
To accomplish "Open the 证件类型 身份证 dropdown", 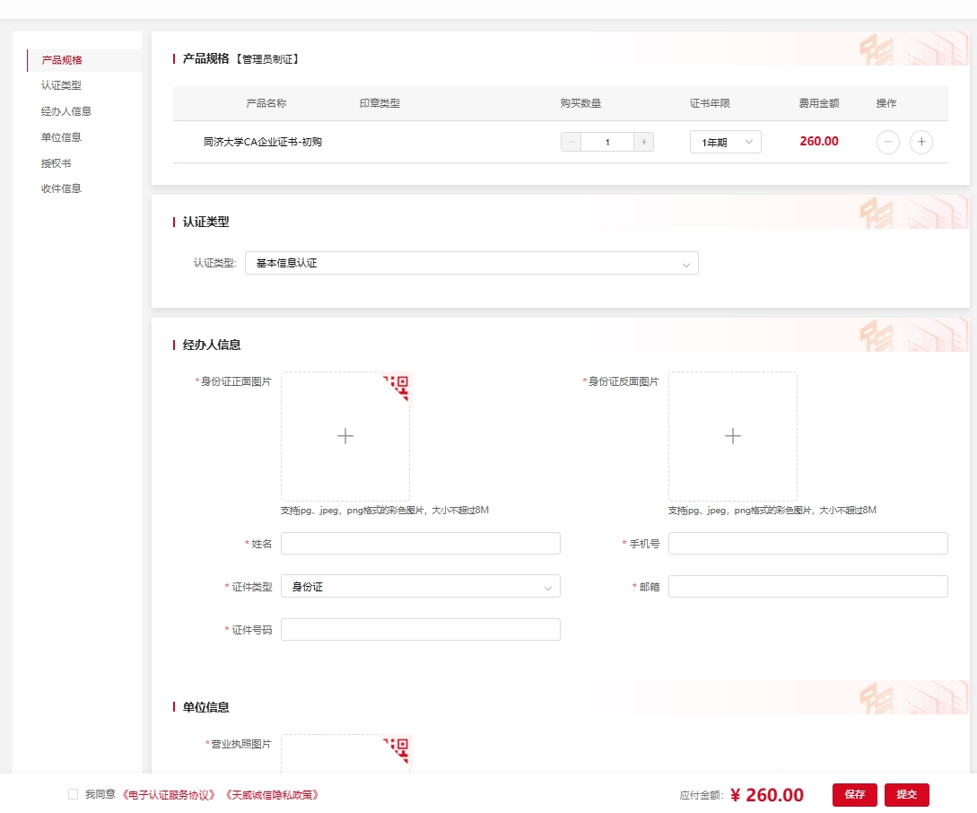I will tap(420, 587).
